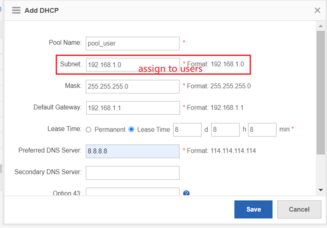Click the Option 43 text field
Screen dimensions: 327x228
[x=132, y=192]
